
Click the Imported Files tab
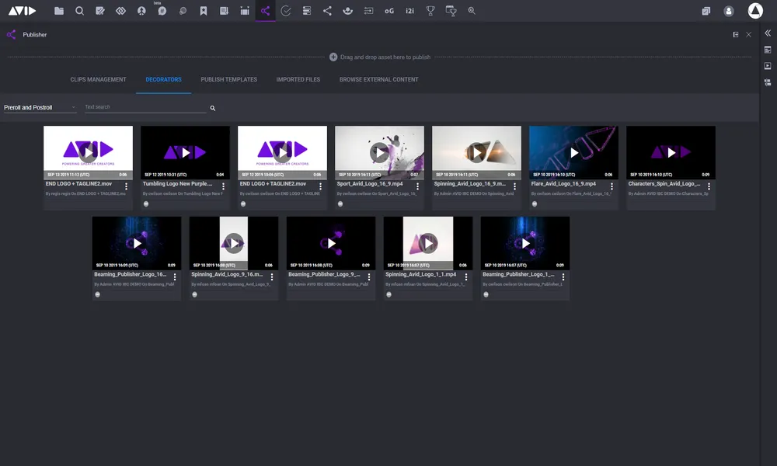click(298, 79)
